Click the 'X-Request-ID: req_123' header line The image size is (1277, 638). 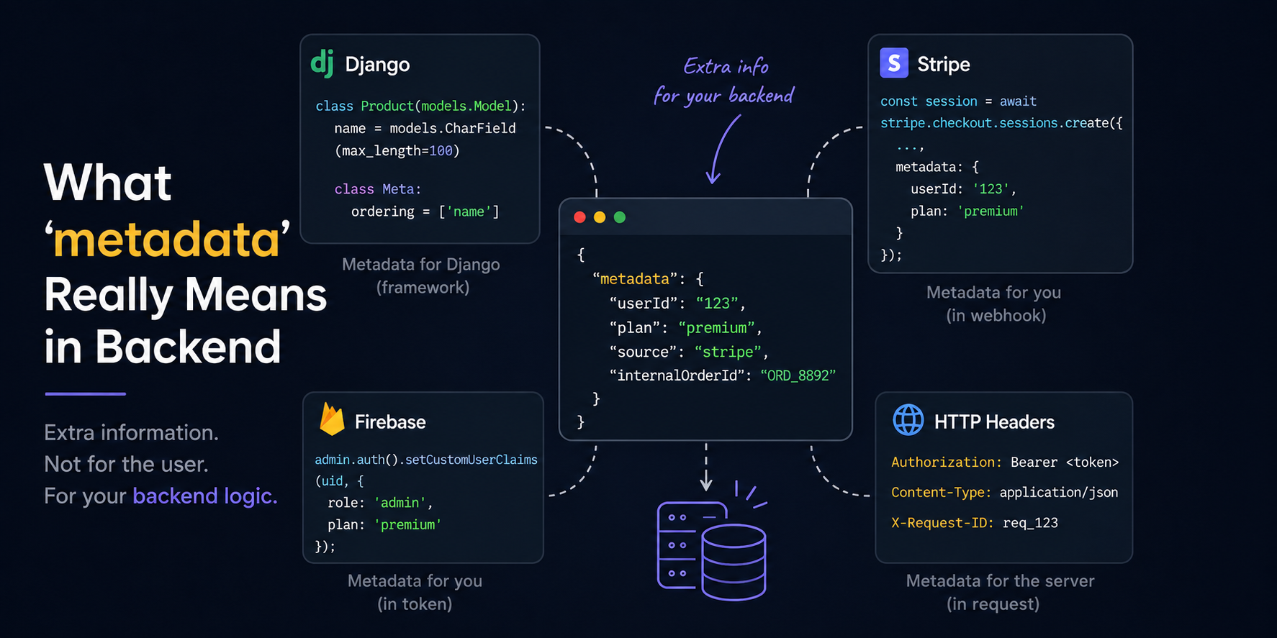pos(975,523)
